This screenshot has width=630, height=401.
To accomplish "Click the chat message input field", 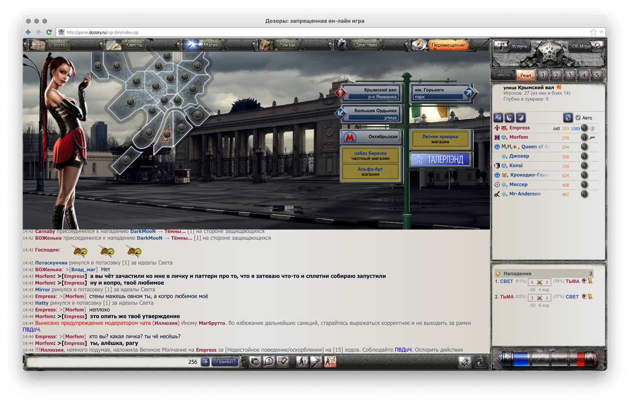I will pyautogui.click(x=113, y=361).
